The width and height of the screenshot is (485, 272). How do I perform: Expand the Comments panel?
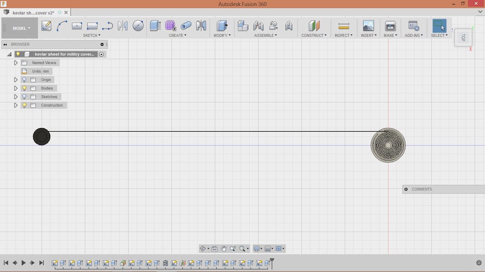(x=406, y=189)
